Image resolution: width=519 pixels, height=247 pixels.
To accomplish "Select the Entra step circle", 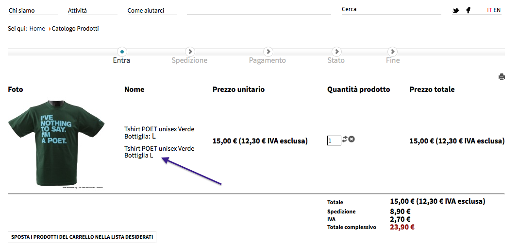I will click(122, 51).
